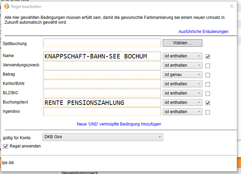This screenshot has width=241, height=174.
Task: Enable the Konto/IBAN condition checkbox
Action: [x=208, y=84]
